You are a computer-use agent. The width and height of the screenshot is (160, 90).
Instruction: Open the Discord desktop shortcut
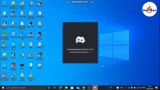click(40, 65)
